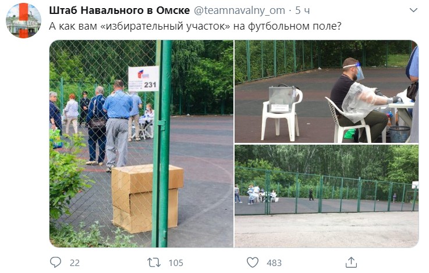Click the like count 483

[274, 263]
